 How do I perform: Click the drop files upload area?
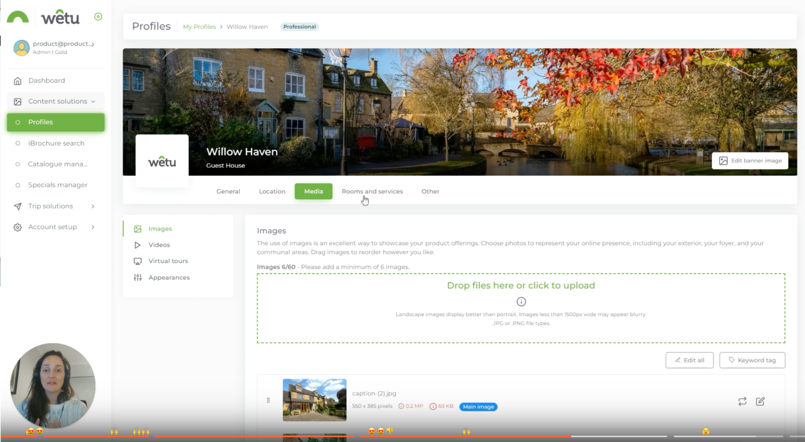[520, 286]
